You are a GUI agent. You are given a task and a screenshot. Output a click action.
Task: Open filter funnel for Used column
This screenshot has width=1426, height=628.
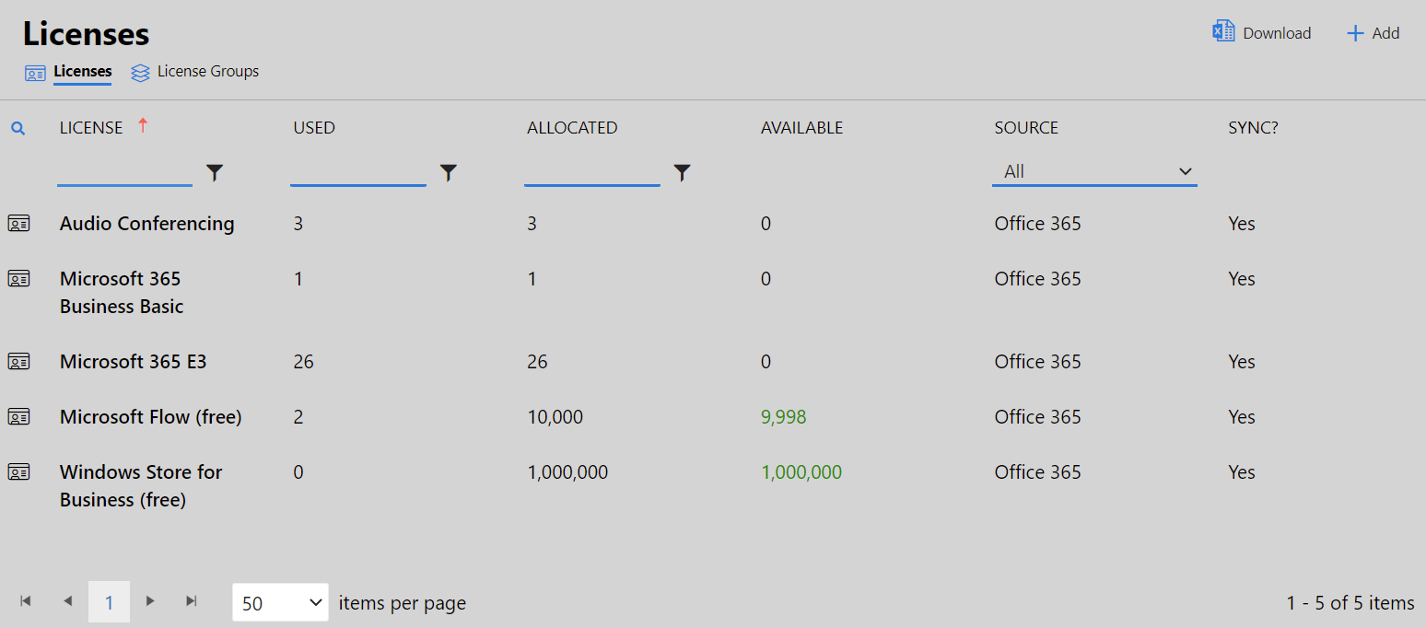coord(449,172)
